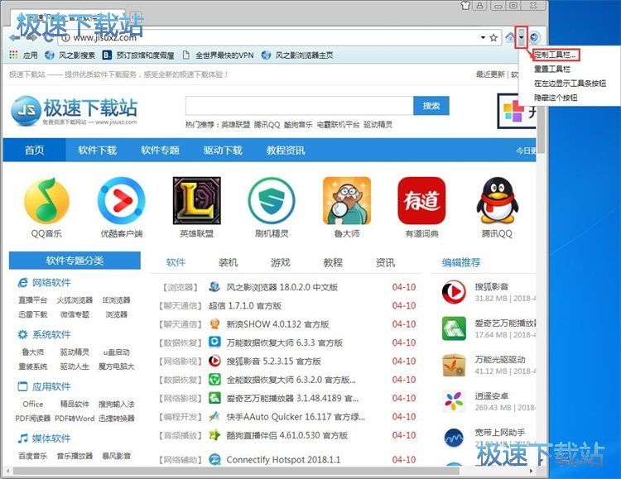The height and width of the screenshot is (479, 621).
Task: Open the toolbar dropdown arrow beside home icon
Action: [522, 37]
